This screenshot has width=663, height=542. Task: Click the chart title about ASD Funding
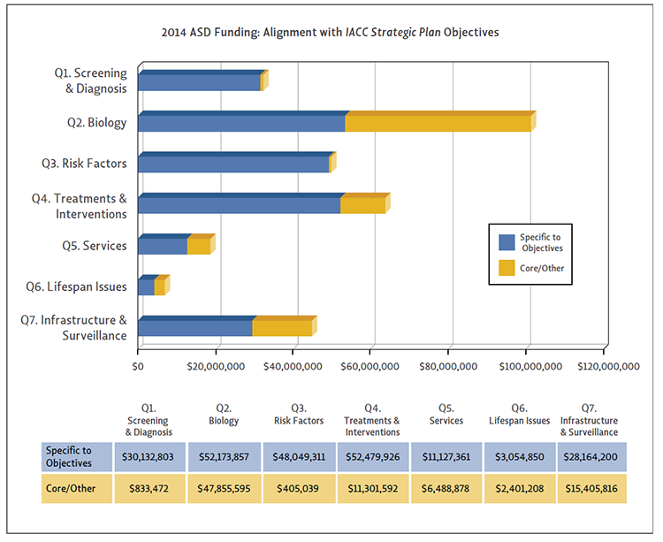(x=331, y=33)
